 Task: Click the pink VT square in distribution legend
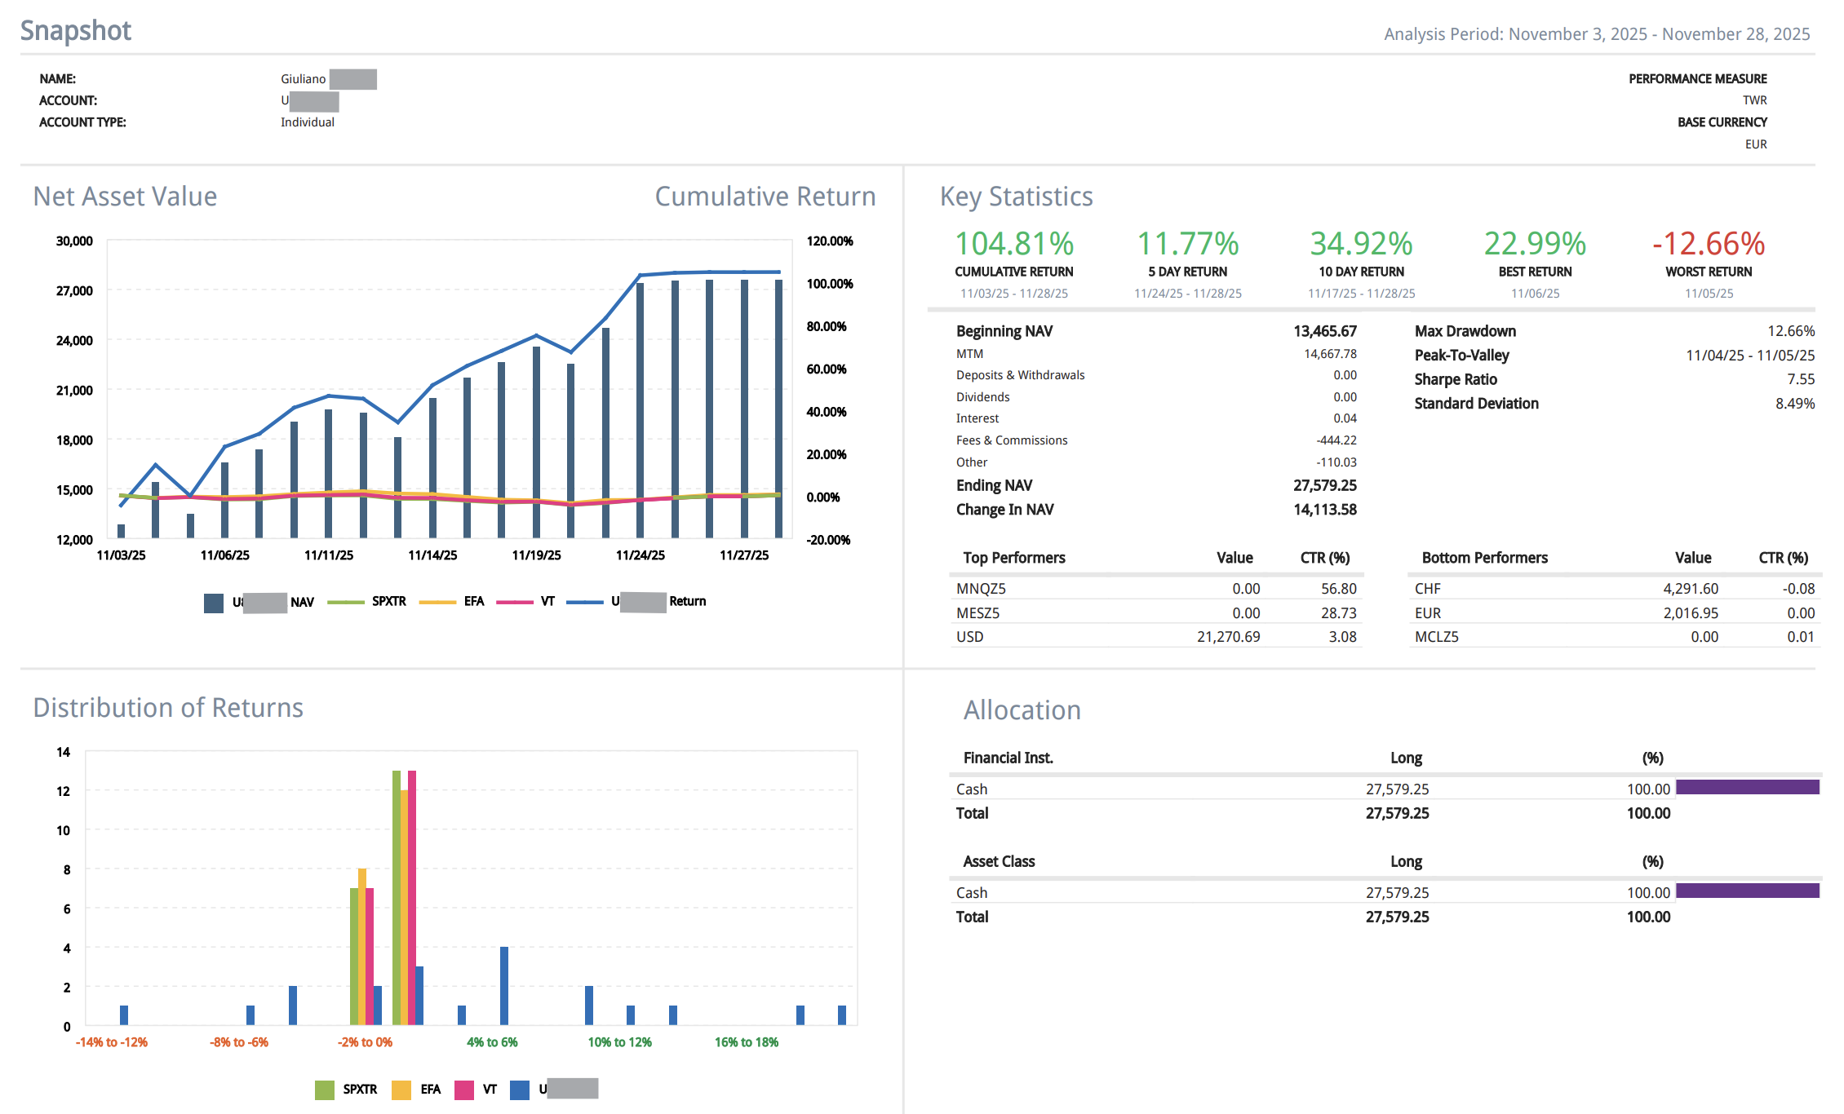pos(463,1090)
